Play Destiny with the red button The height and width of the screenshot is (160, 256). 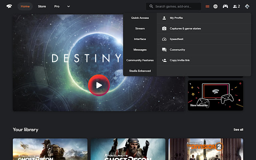click(x=99, y=85)
